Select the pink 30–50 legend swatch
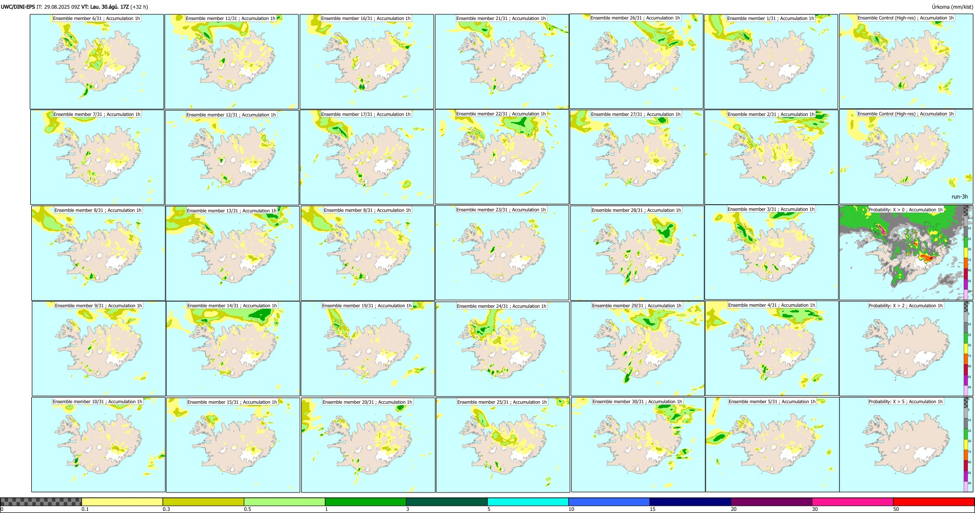 (x=852, y=502)
